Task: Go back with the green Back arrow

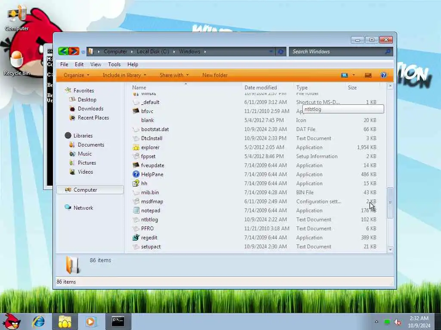Action: click(63, 51)
